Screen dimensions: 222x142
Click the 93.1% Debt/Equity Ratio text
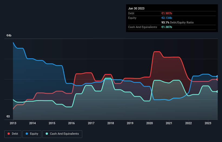[x=178, y=22]
